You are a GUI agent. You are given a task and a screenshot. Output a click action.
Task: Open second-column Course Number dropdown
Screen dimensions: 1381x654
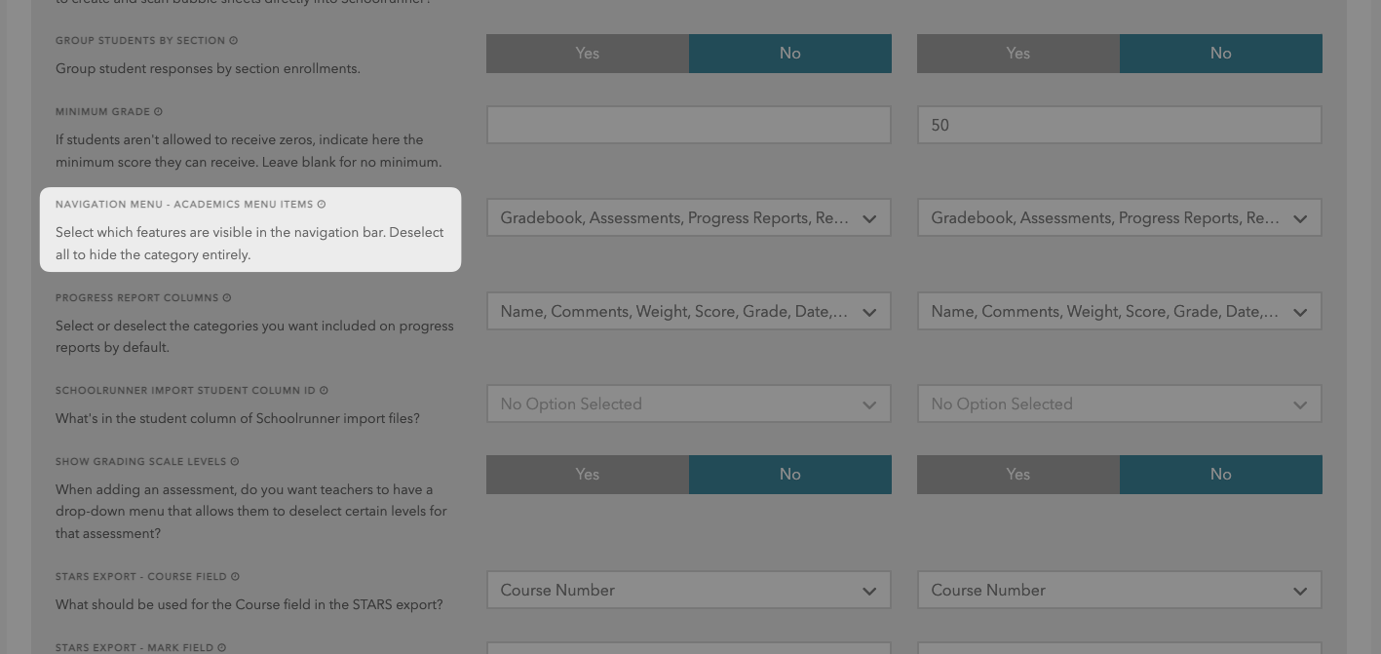[1119, 591]
